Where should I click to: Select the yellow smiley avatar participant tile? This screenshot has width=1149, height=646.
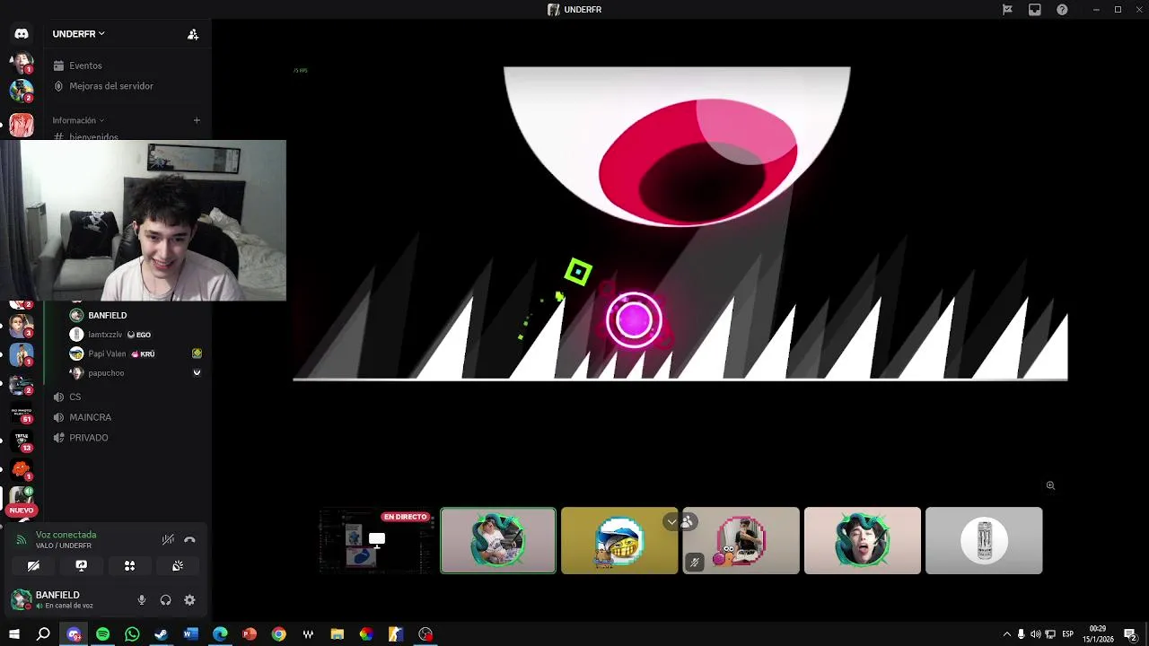pyautogui.click(x=619, y=540)
